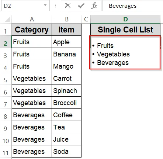Click the Single Cell List header cell
The image size is (163, 159).
click(x=125, y=30)
